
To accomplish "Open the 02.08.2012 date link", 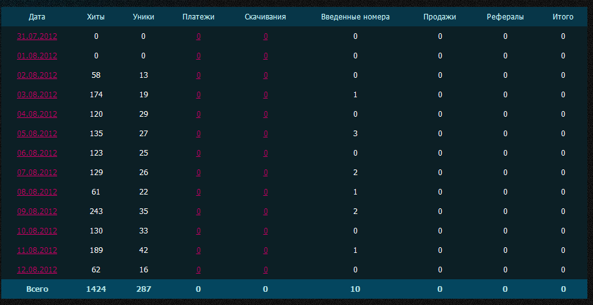I will pos(37,75).
